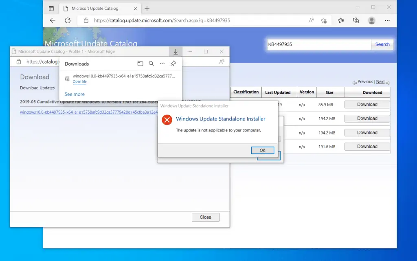Pin the Downloads panel
The height and width of the screenshot is (261, 417).
coord(173,63)
